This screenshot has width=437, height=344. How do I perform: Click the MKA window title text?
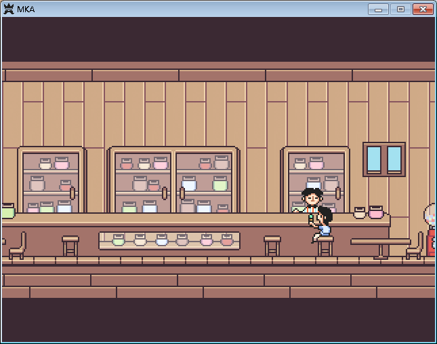pos(26,9)
